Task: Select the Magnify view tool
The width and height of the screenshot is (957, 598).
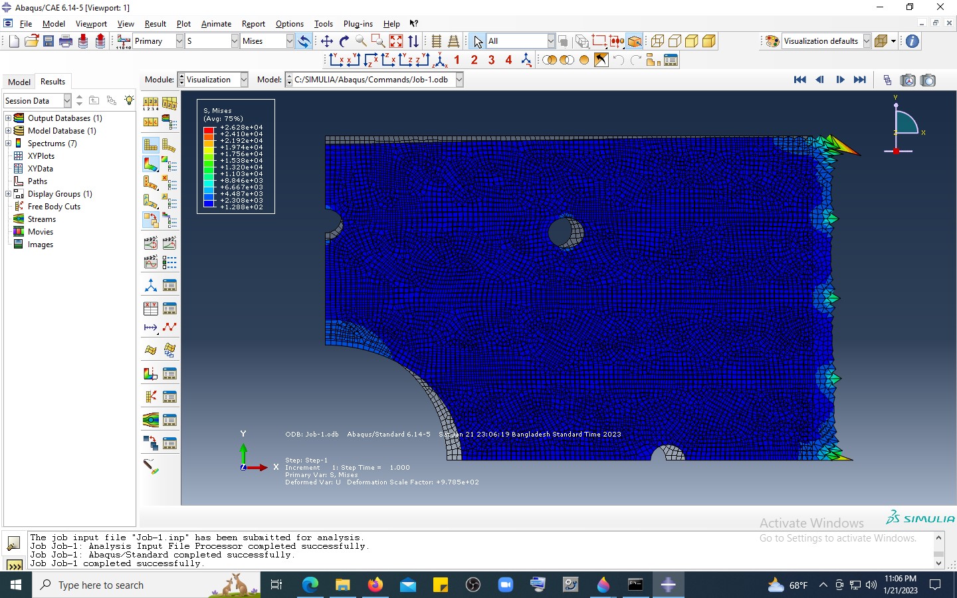Action: [361, 41]
